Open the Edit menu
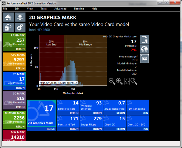Viewport: 182px width, 148px height. (17, 9)
